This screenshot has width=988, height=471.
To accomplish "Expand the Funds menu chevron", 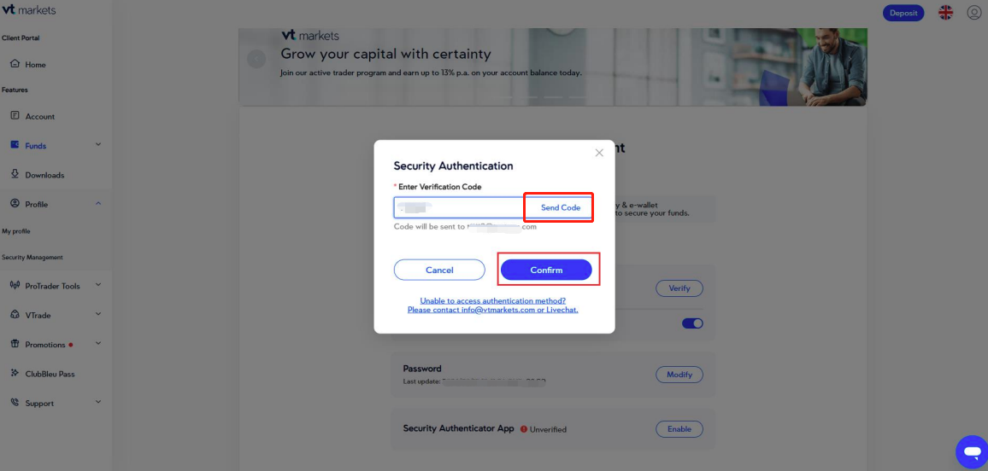I will click(98, 145).
